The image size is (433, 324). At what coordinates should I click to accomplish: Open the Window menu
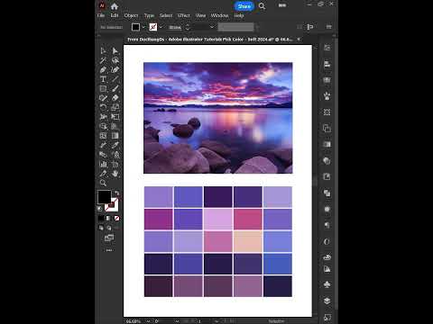click(x=219, y=15)
